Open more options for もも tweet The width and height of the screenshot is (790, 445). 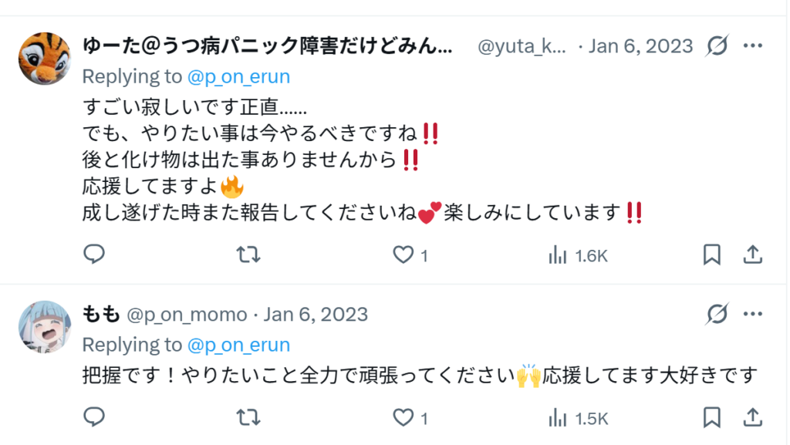(x=752, y=314)
